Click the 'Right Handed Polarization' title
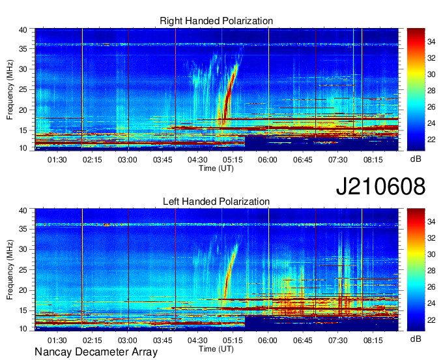 (x=216, y=21)
